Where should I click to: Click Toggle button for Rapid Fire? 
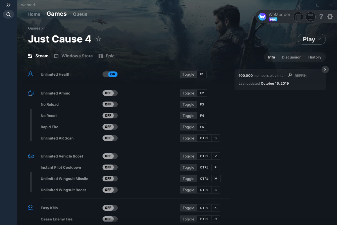click(x=188, y=127)
